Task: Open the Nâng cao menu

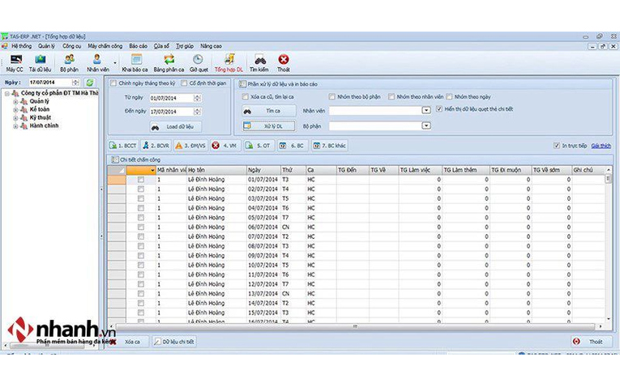Action: pyautogui.click(x=211, y=46)
